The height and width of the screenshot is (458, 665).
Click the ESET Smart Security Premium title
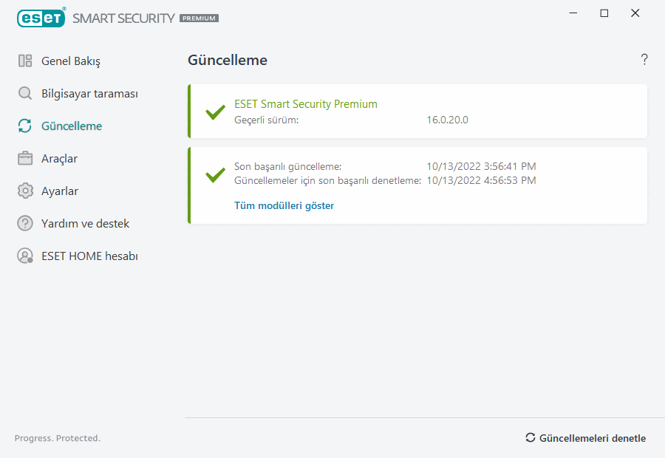tap(306, 104)
